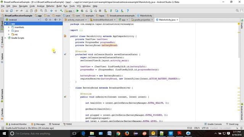Open the AVD Manager icon

pos(106,11)
